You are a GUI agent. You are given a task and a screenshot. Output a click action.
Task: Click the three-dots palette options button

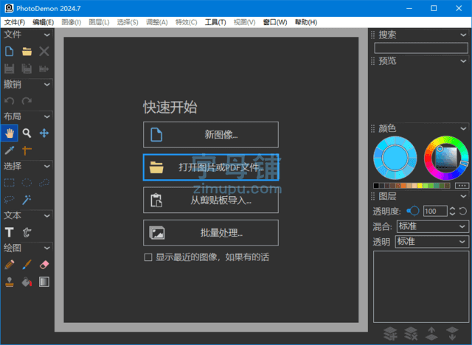click(462, 186)
